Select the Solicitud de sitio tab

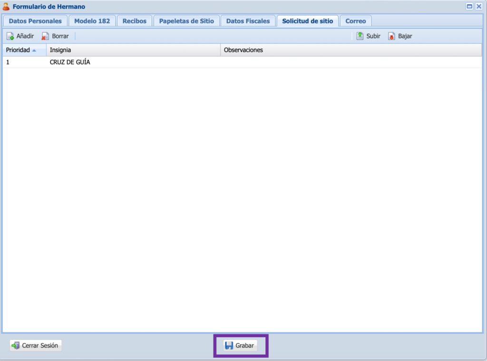(307, 21)
